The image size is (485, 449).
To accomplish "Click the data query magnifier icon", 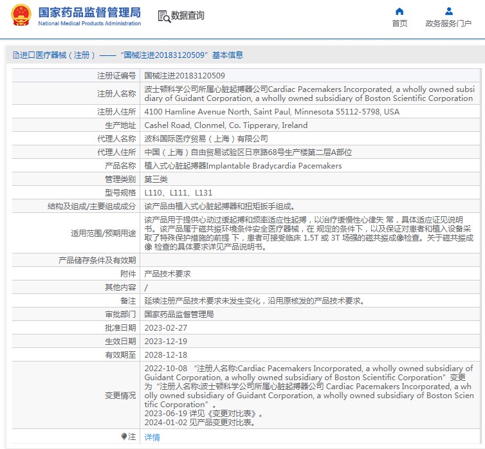I will [164, 16].
